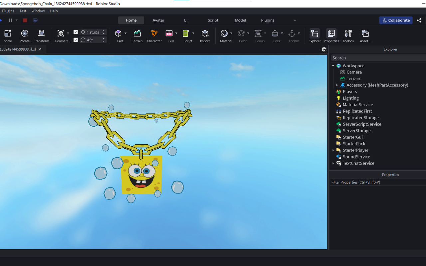The height and width of the screenshot is (266, 426).
Task: Click the Script insert icon
Action: point(186,33)
